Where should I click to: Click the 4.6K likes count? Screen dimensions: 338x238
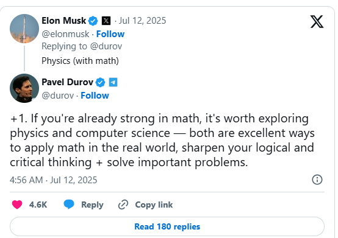coord(38,205)
